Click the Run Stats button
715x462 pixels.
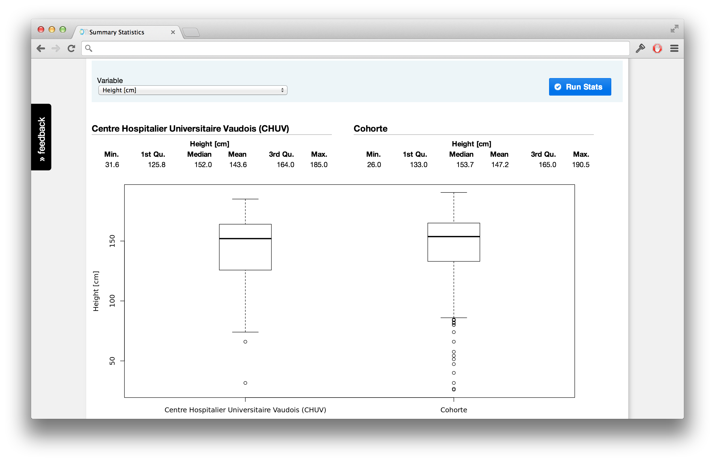click(580, 87)
